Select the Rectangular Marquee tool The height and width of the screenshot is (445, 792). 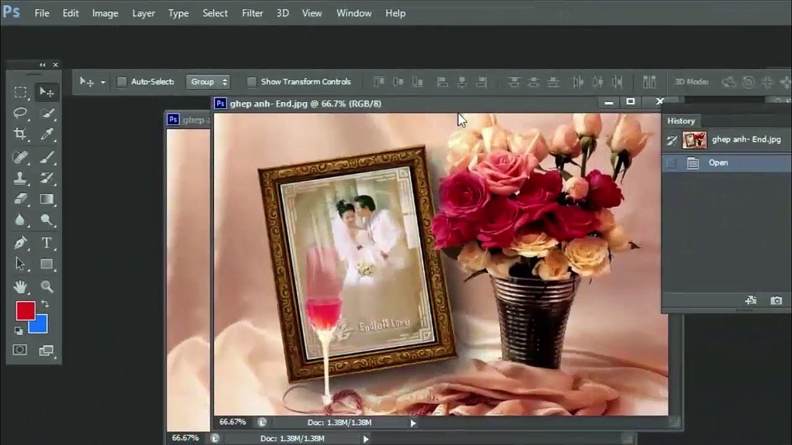[x=20, y=92]
